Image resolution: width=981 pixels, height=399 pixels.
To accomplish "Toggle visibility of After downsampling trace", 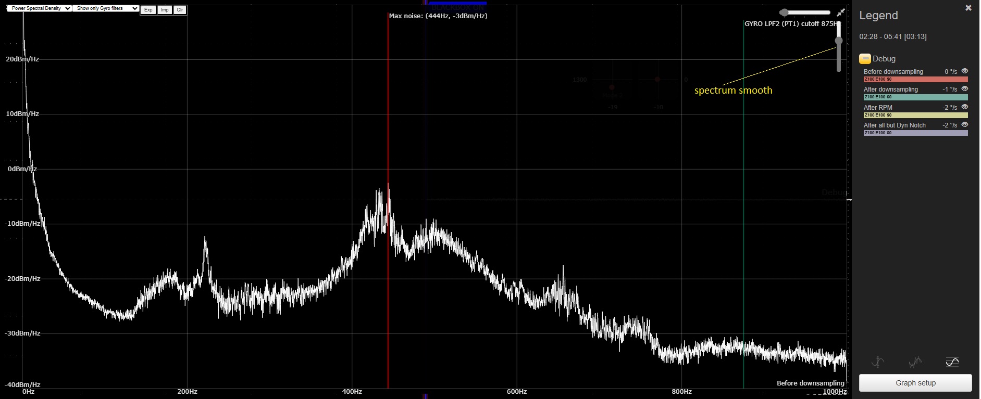I will [965, 89].
